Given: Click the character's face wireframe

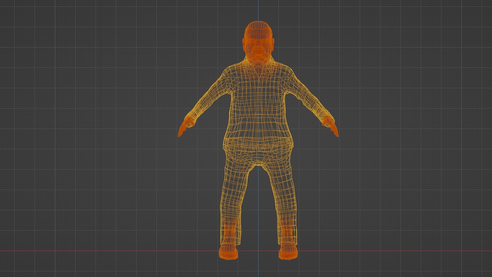Looking at the screenshot, I should pos(257,48).
